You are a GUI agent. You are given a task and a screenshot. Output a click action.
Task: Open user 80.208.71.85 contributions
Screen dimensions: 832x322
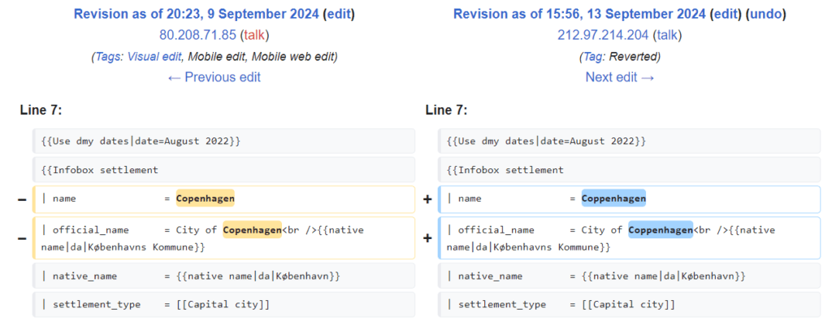click(197, 35)
